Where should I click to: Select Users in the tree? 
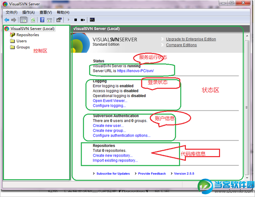point(22,41)
